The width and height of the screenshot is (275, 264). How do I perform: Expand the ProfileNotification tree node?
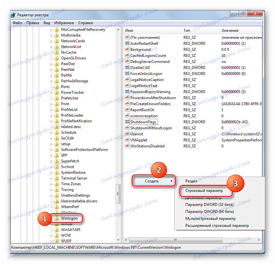52,121
